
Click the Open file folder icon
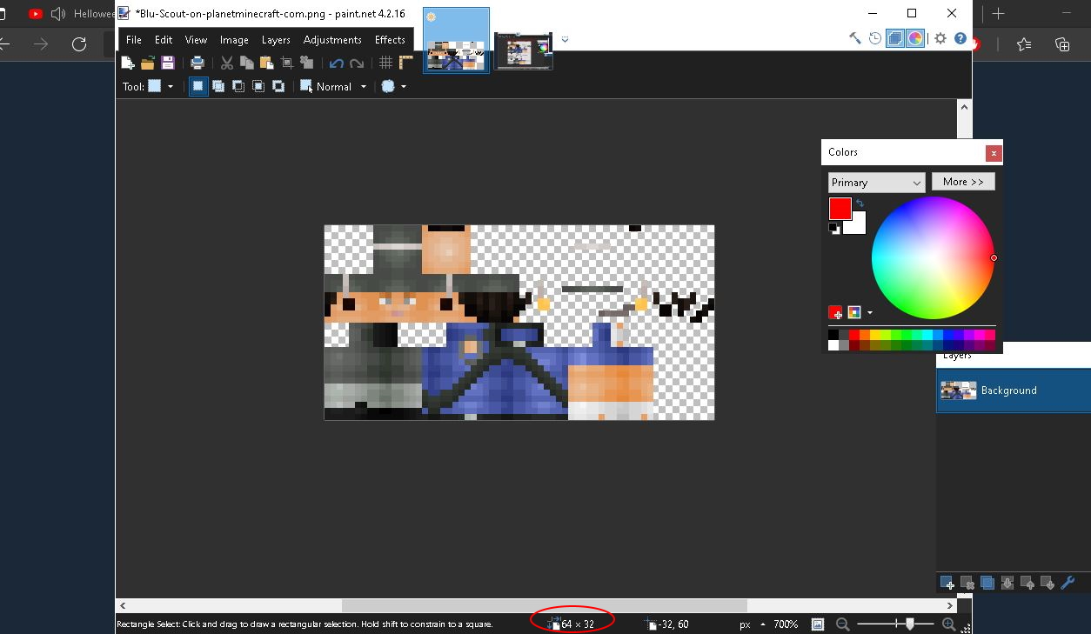[148, 63]
